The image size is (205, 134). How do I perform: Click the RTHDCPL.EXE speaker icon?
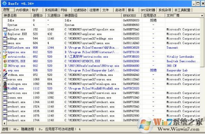(5, 61)
